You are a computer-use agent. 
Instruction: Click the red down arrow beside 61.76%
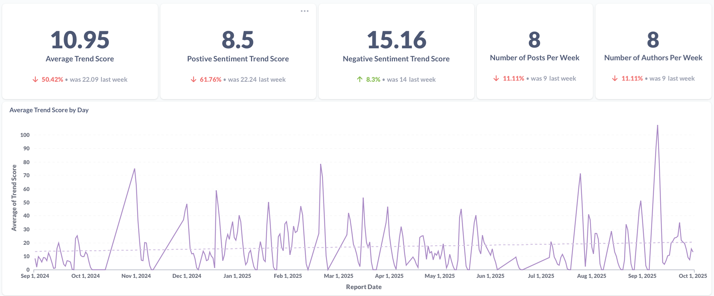pyautogui.click(x=194, y=80)
